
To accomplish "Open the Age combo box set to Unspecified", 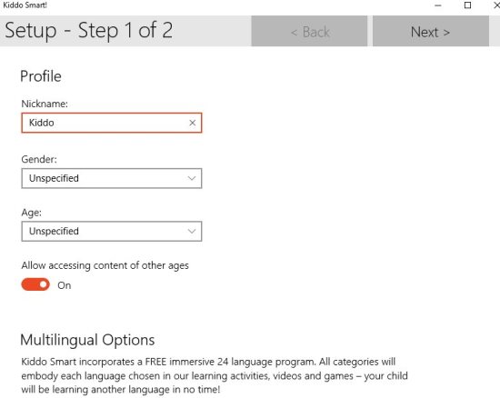I will click(112, 232).
